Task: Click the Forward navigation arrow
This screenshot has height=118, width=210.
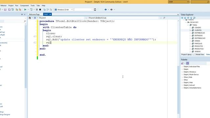Action: 112,10
